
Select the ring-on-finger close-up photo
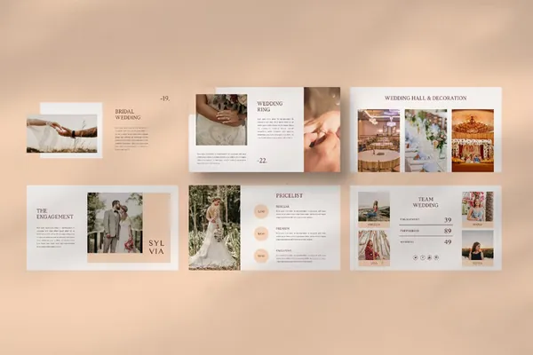point(322,129)
